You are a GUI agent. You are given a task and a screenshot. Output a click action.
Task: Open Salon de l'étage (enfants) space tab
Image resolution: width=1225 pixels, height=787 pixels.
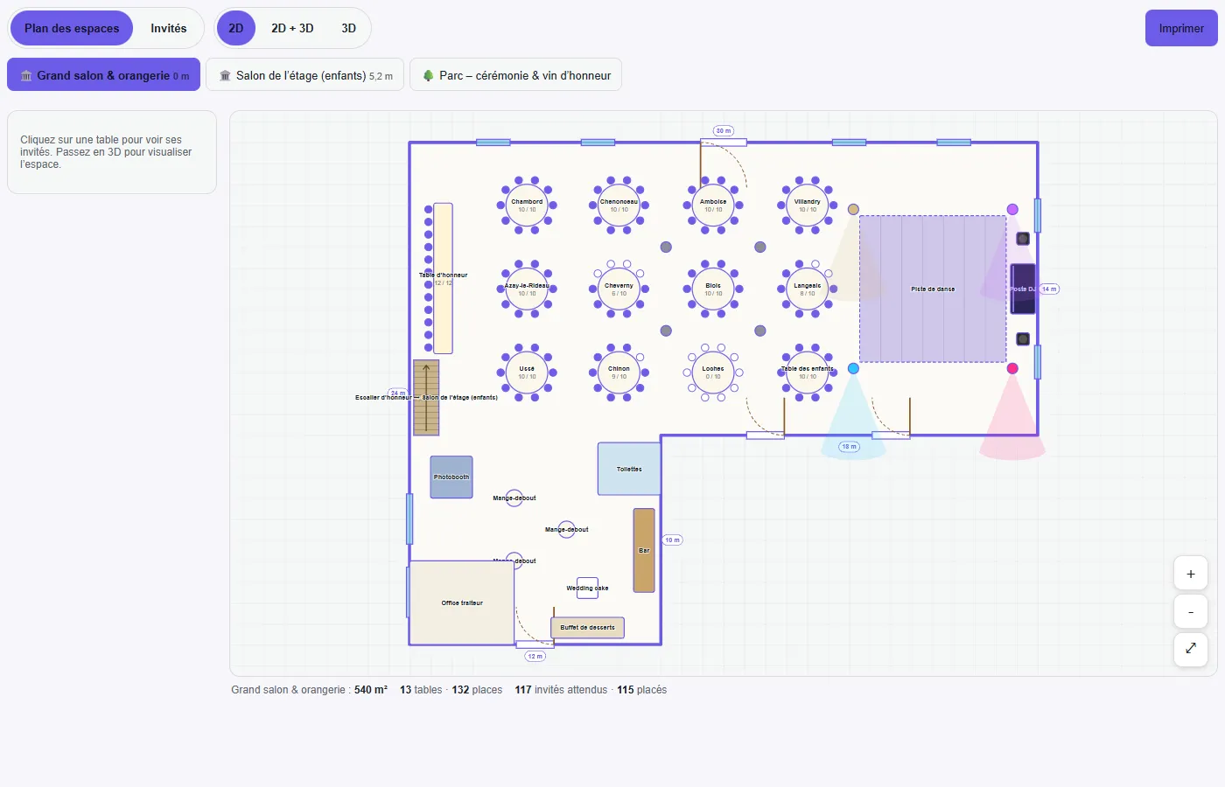click(x=305, y=75)
